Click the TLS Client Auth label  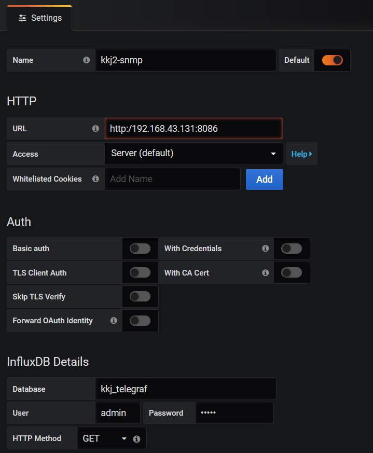[x=39, y=273]
